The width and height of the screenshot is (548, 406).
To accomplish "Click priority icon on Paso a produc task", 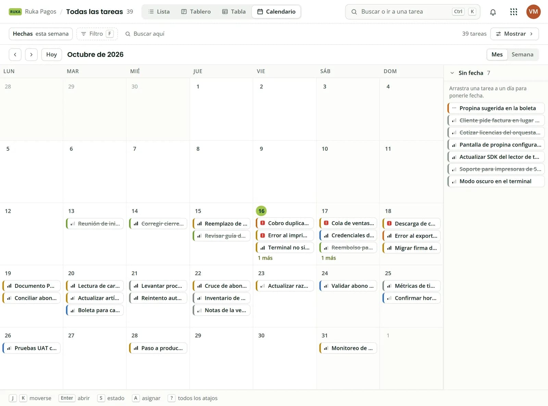I will click(x=136, y=348).
